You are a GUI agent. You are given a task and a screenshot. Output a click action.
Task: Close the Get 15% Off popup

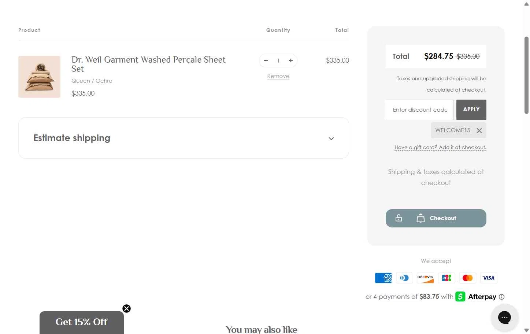pos(127,308)
